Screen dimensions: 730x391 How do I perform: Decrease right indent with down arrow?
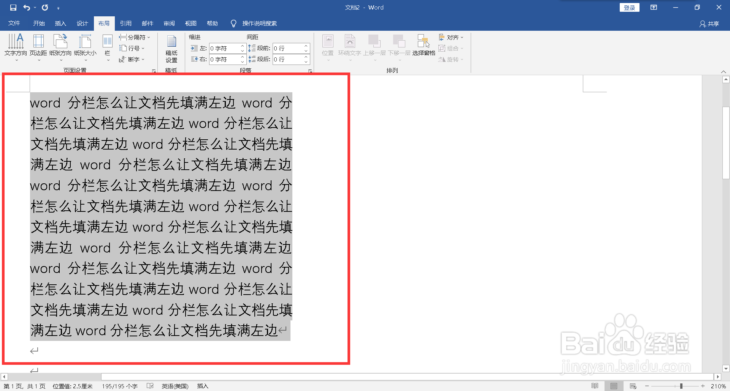pos(243,62)
